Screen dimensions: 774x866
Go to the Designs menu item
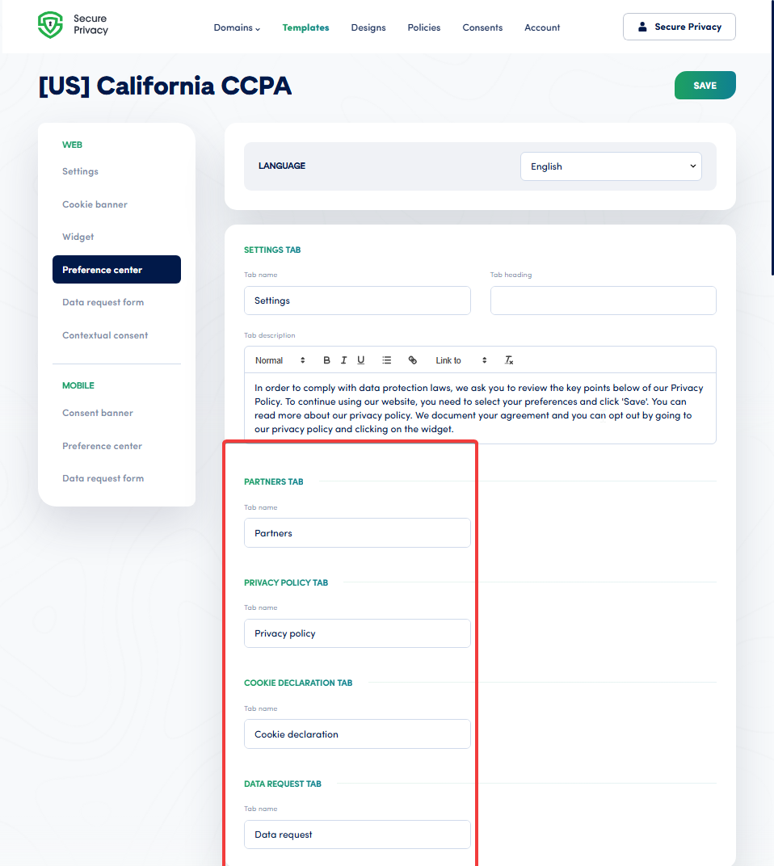click(x=368, y=27)
